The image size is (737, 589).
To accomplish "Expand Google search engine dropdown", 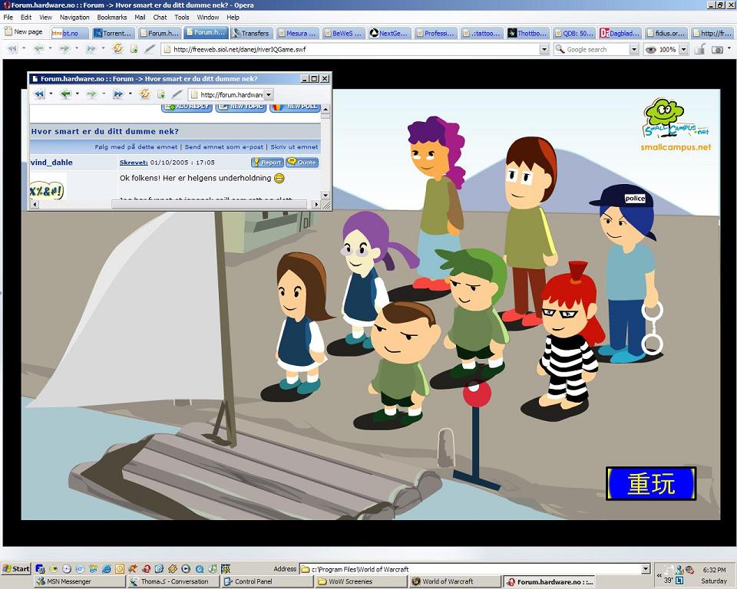I will [633, 49].
